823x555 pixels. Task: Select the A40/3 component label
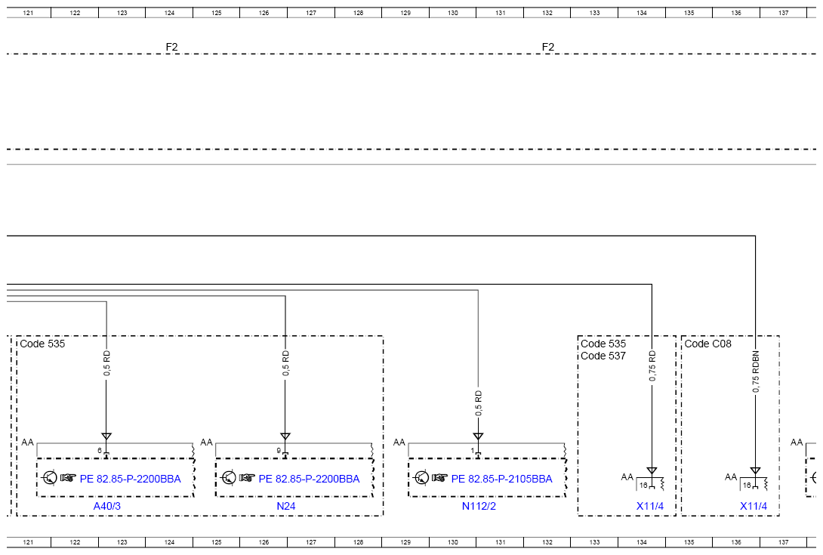(106, 506)
